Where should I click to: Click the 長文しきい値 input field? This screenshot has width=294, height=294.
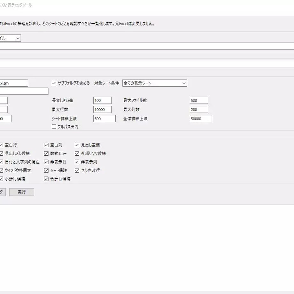[102, 100]
